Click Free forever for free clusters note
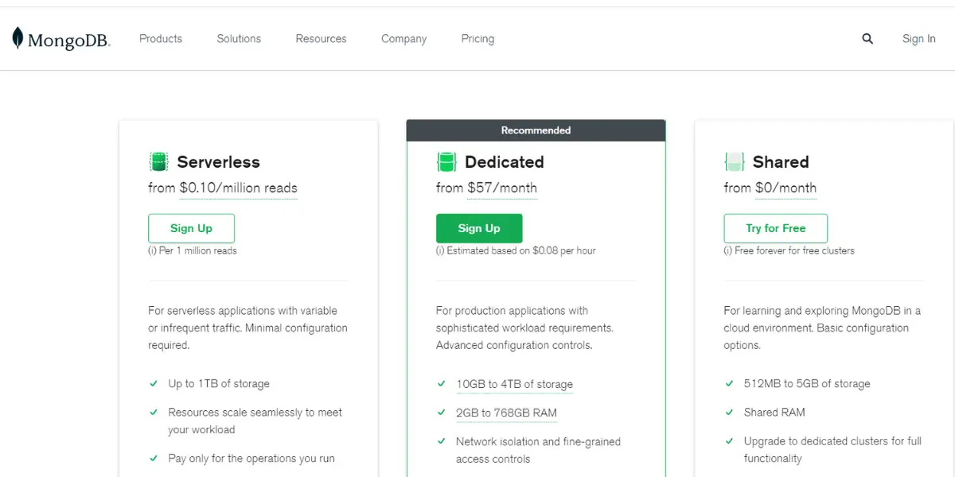Image resolution: width=955 pixels, height=477 pixels. click(789, 251)
